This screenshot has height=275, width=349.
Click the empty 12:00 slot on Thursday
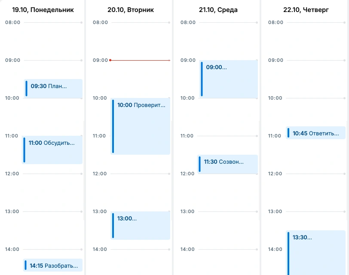[x=315, y=192]
